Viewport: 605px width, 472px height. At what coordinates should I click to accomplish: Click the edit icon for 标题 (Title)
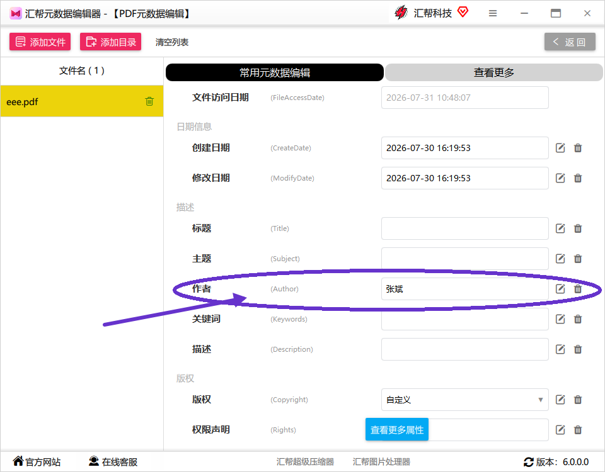[x=560, y=228]
